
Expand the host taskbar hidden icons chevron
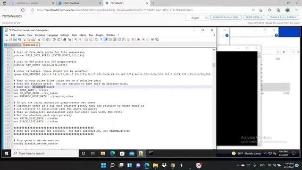coord(238,165)
